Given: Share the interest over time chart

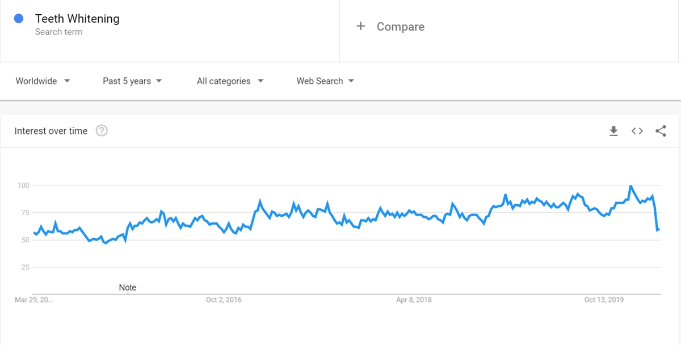Looking at the screenshot, I should pyautogui.click(x=661, y=131).
